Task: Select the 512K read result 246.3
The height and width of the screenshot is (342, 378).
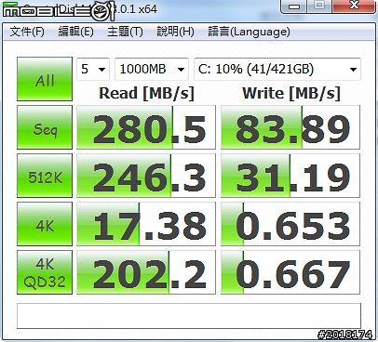Action: 146,176
